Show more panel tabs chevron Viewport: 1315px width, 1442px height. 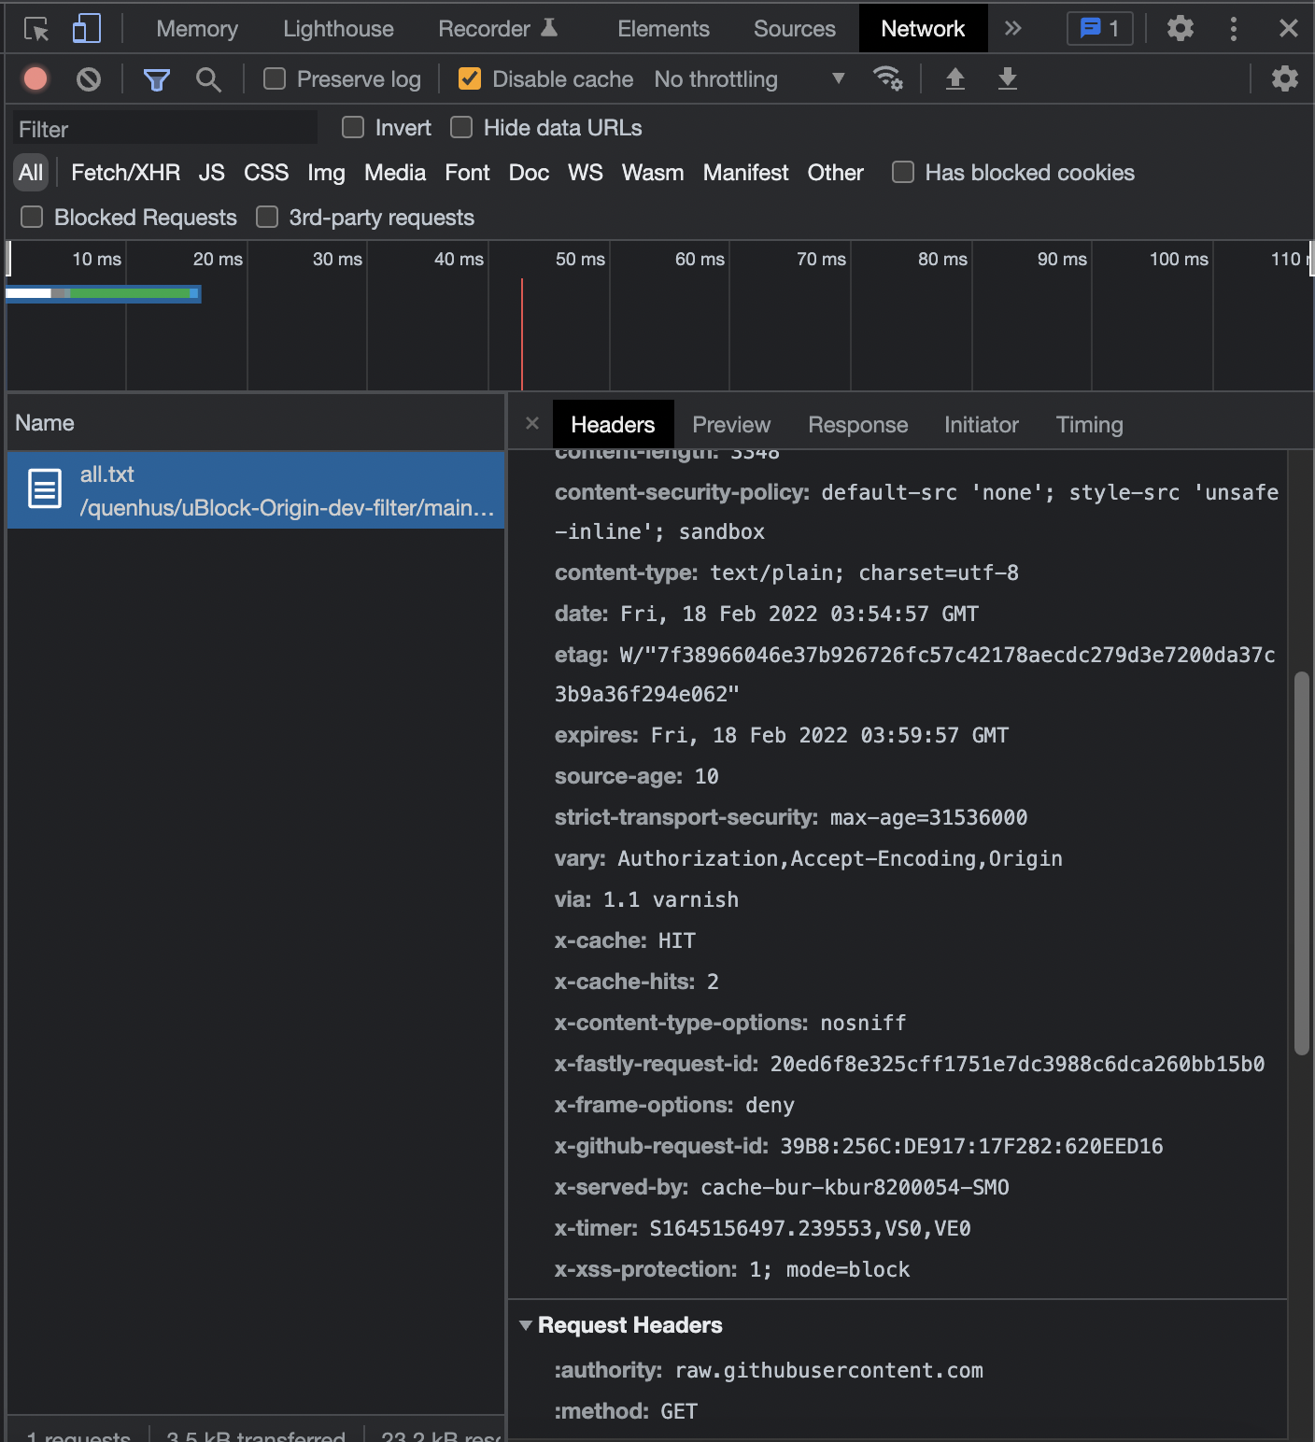pyautogui.click(x=1012, y=29)
